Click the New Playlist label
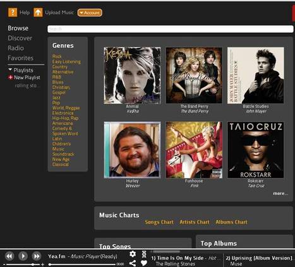Image resolution: width=295 pixels, height=267 pixels. coord(27,78)
